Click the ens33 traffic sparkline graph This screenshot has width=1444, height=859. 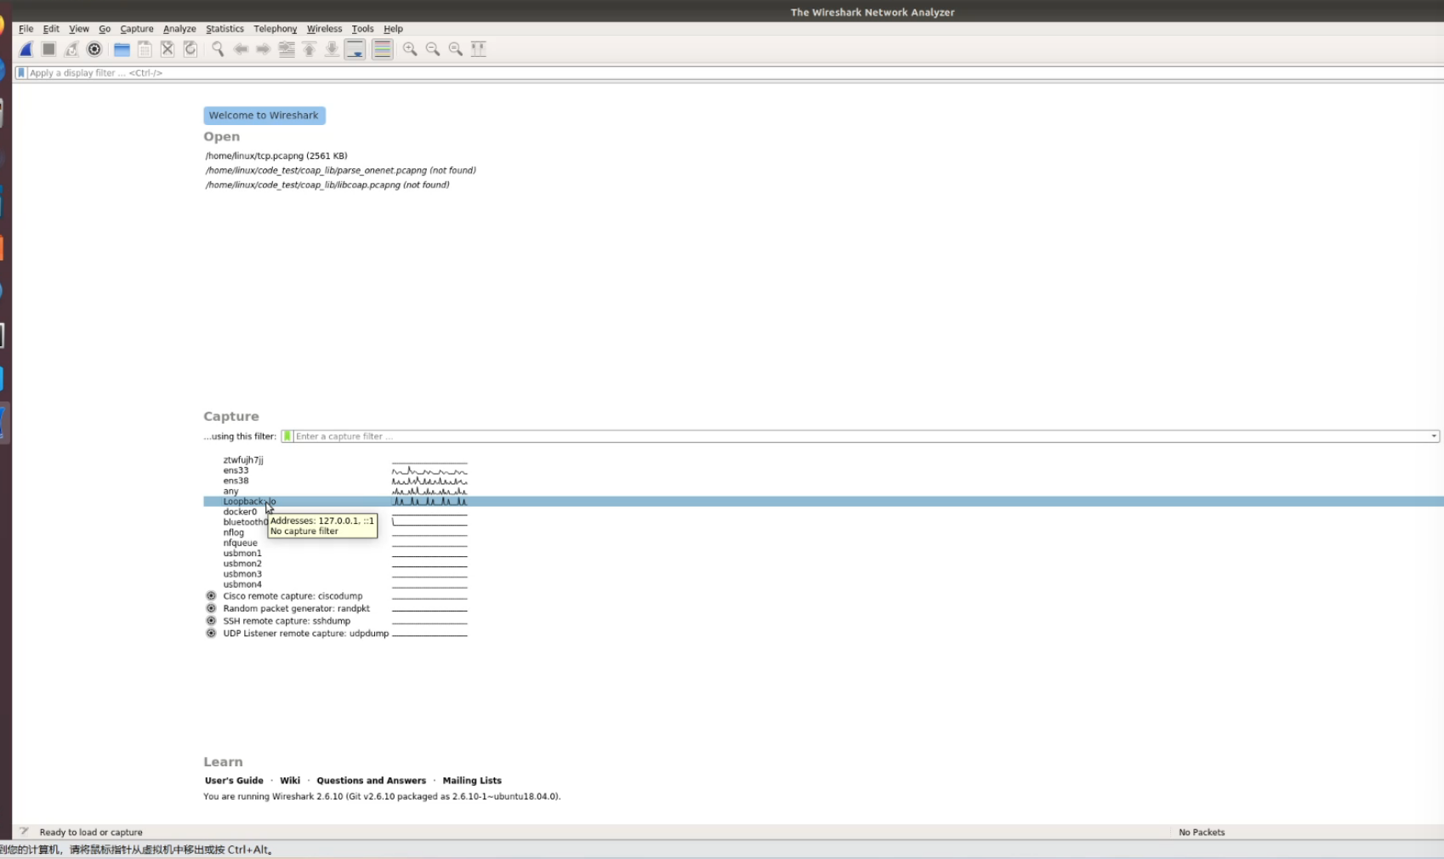pos(429,470)
